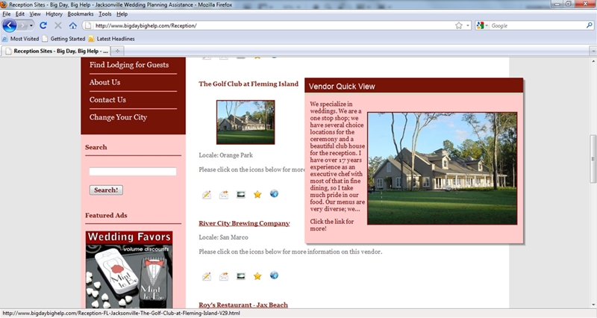
Task: Open The Golf Club at Fleming Island link
Action: pos(249,84)
